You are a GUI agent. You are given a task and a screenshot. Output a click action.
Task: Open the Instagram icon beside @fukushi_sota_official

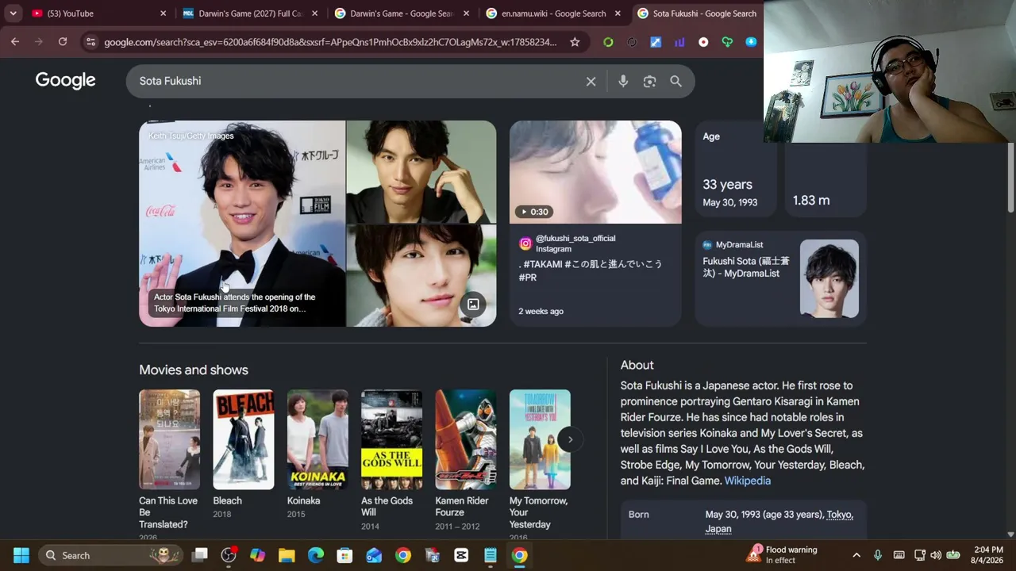tap(525, 244)
